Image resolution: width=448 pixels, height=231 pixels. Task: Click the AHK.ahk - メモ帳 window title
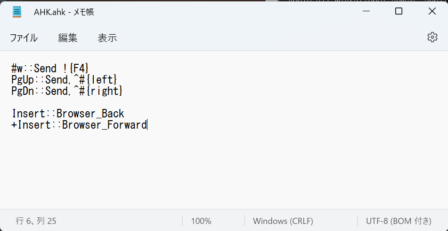(x=64, y=12)
